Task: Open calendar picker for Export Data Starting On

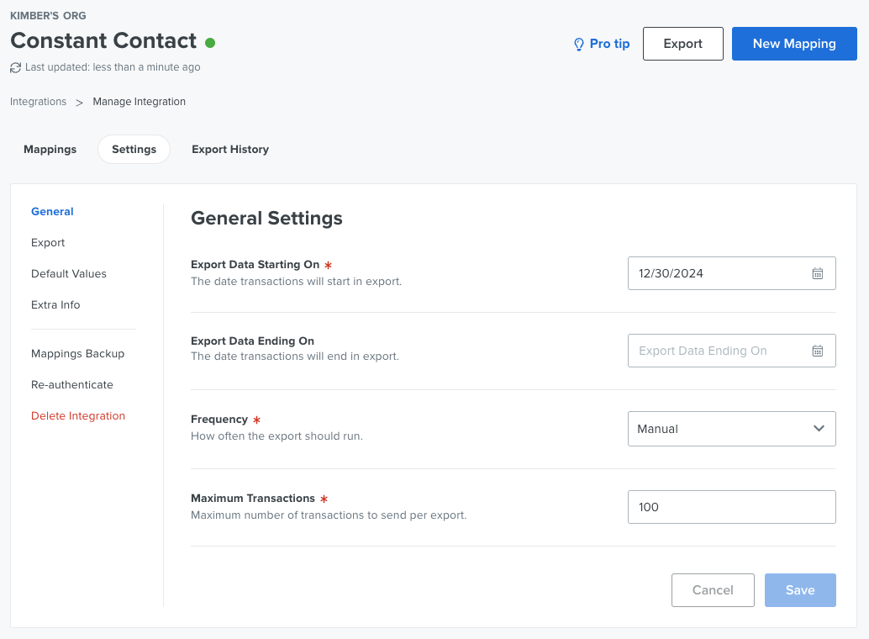Action: click(x=818, y=273)
